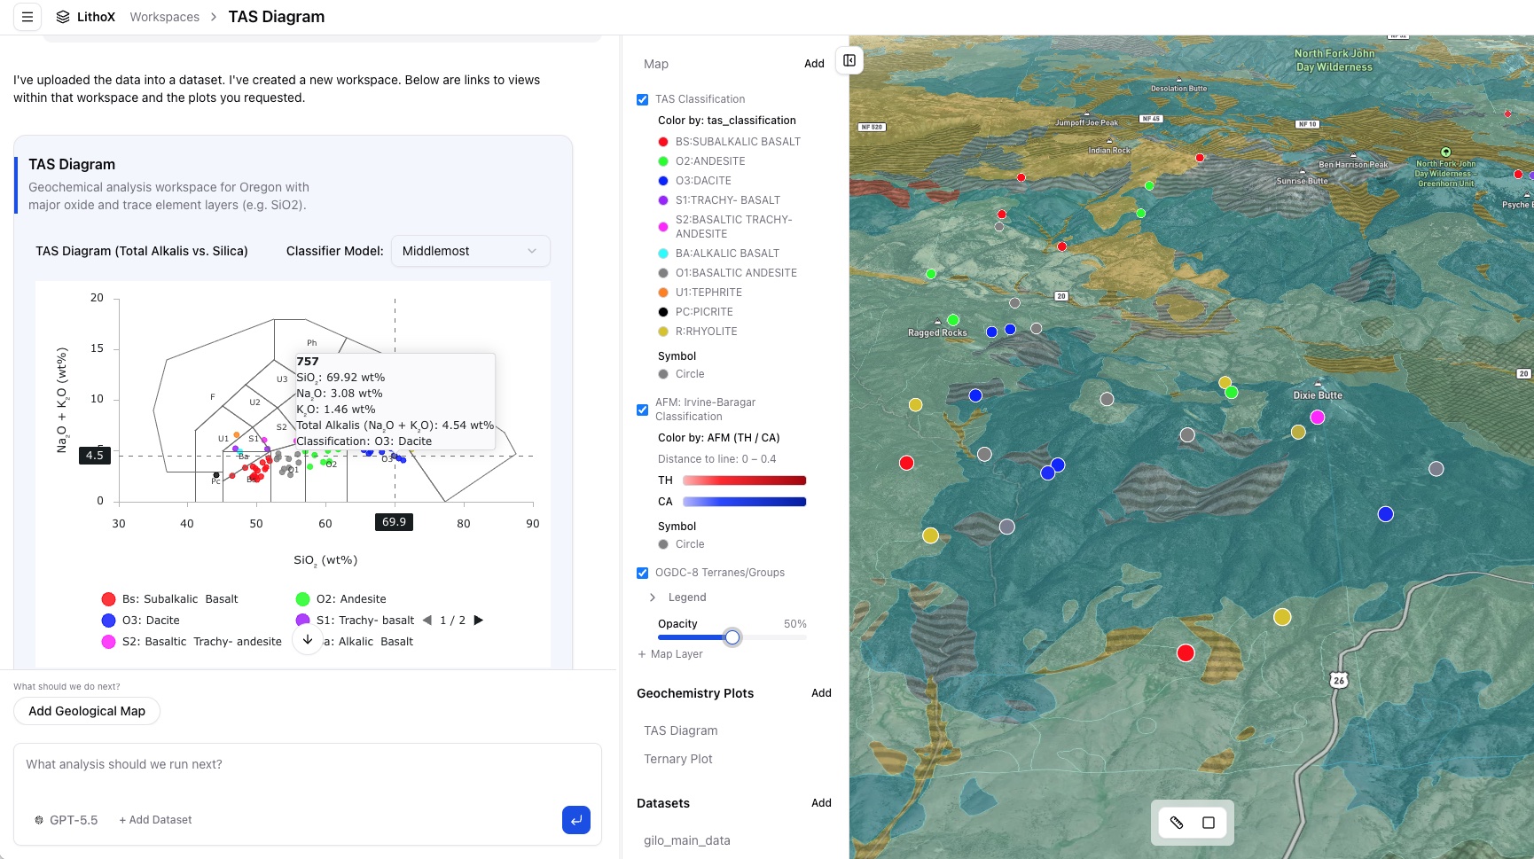This screenshot has width=1534, height=859.
Task: Go to previous legend page arrow
Action: 427,621
